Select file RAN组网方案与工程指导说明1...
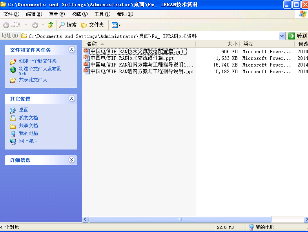 (x=142, y=65)
